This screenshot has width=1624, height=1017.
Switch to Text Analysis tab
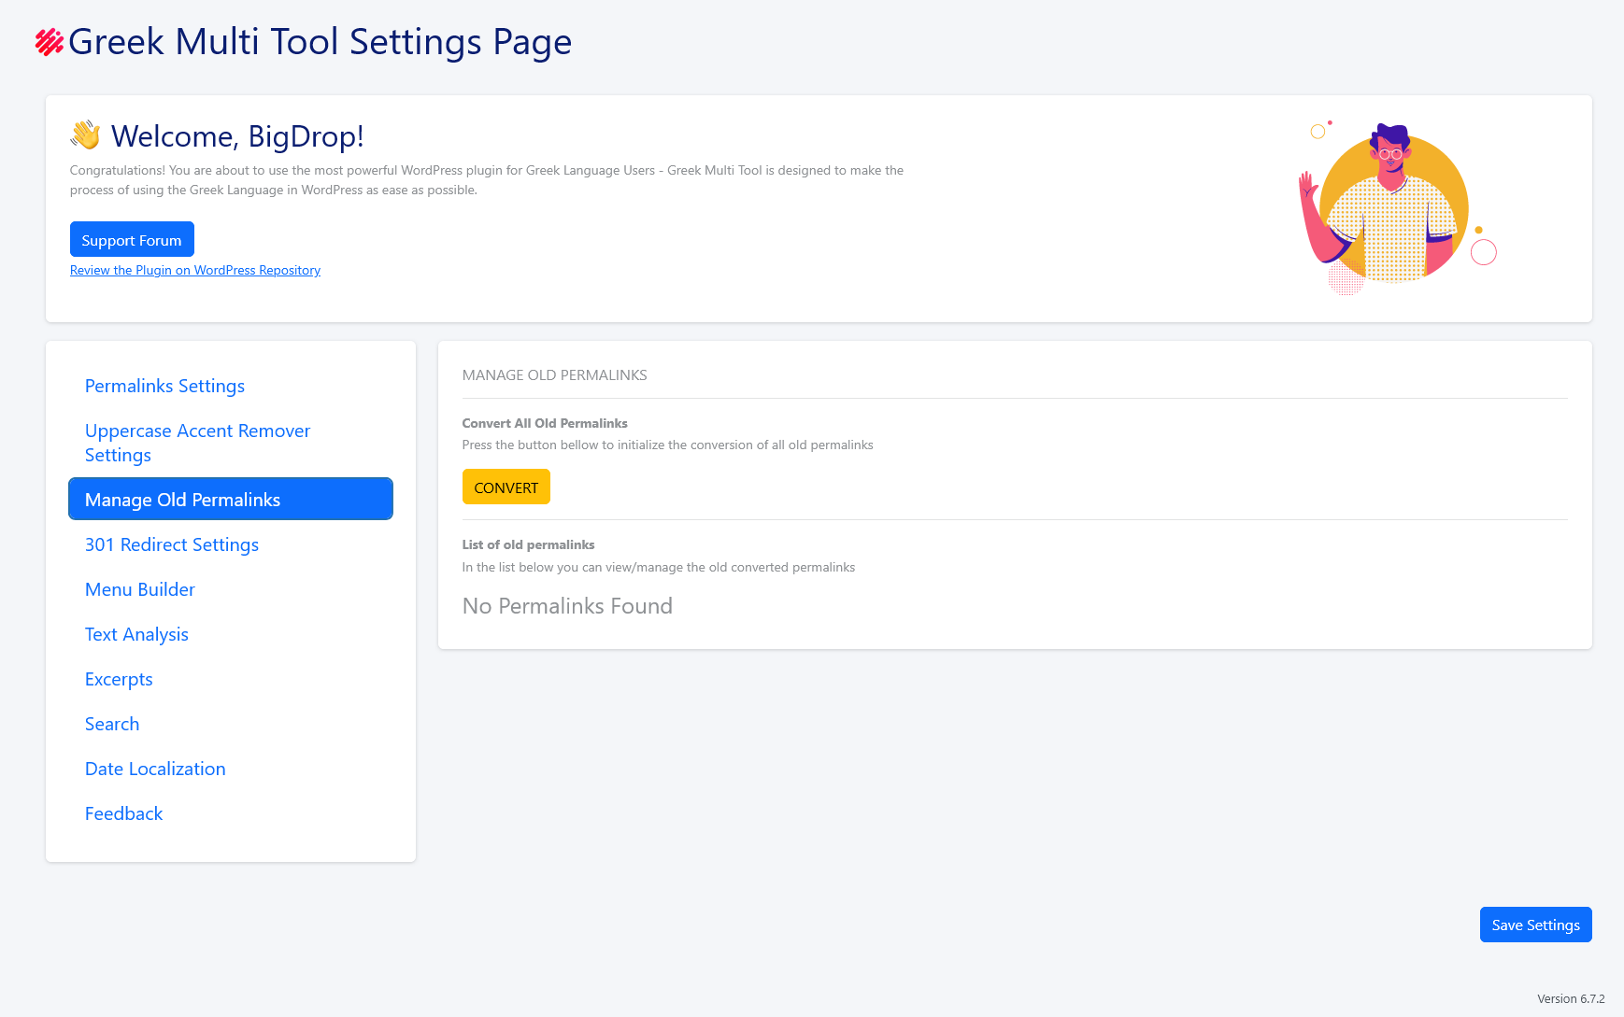[x=136, y=635]
